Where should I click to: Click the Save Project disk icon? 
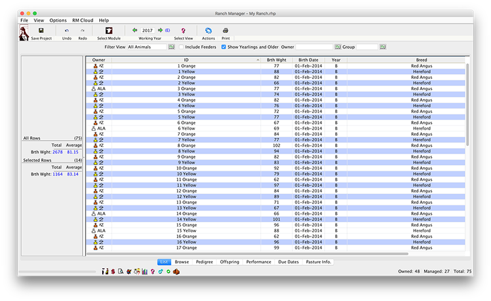point(41,30)
